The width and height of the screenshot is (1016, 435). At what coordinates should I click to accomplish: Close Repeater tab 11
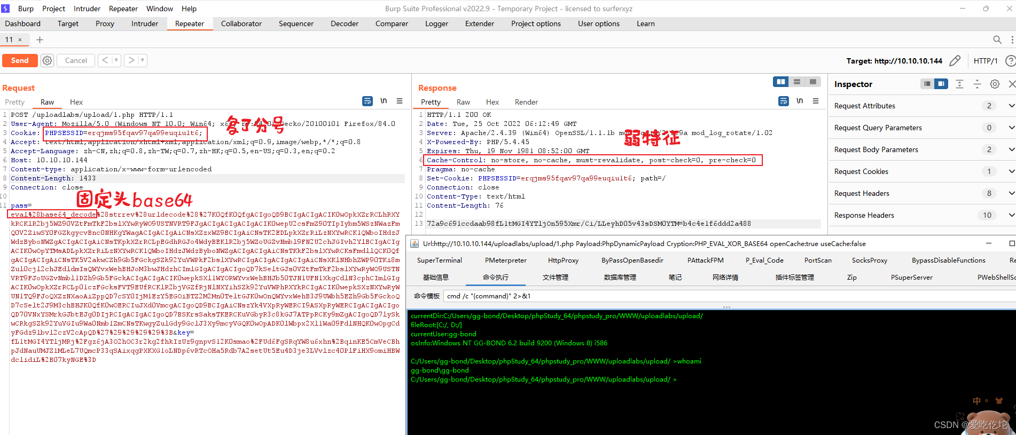coord(20,39)
